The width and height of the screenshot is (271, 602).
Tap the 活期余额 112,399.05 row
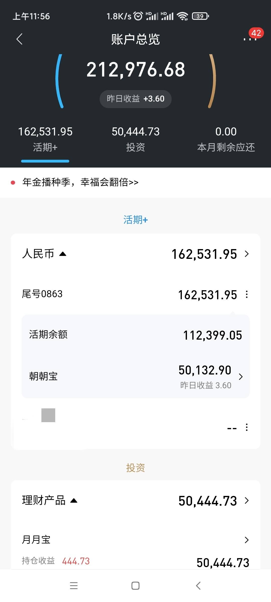tap(135, 335)
